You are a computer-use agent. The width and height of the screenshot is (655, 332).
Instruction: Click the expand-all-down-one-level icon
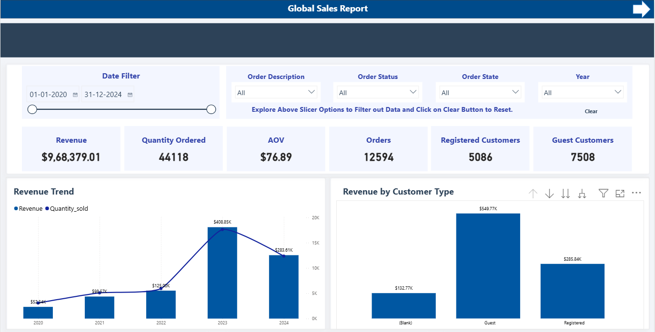point(582,193)
